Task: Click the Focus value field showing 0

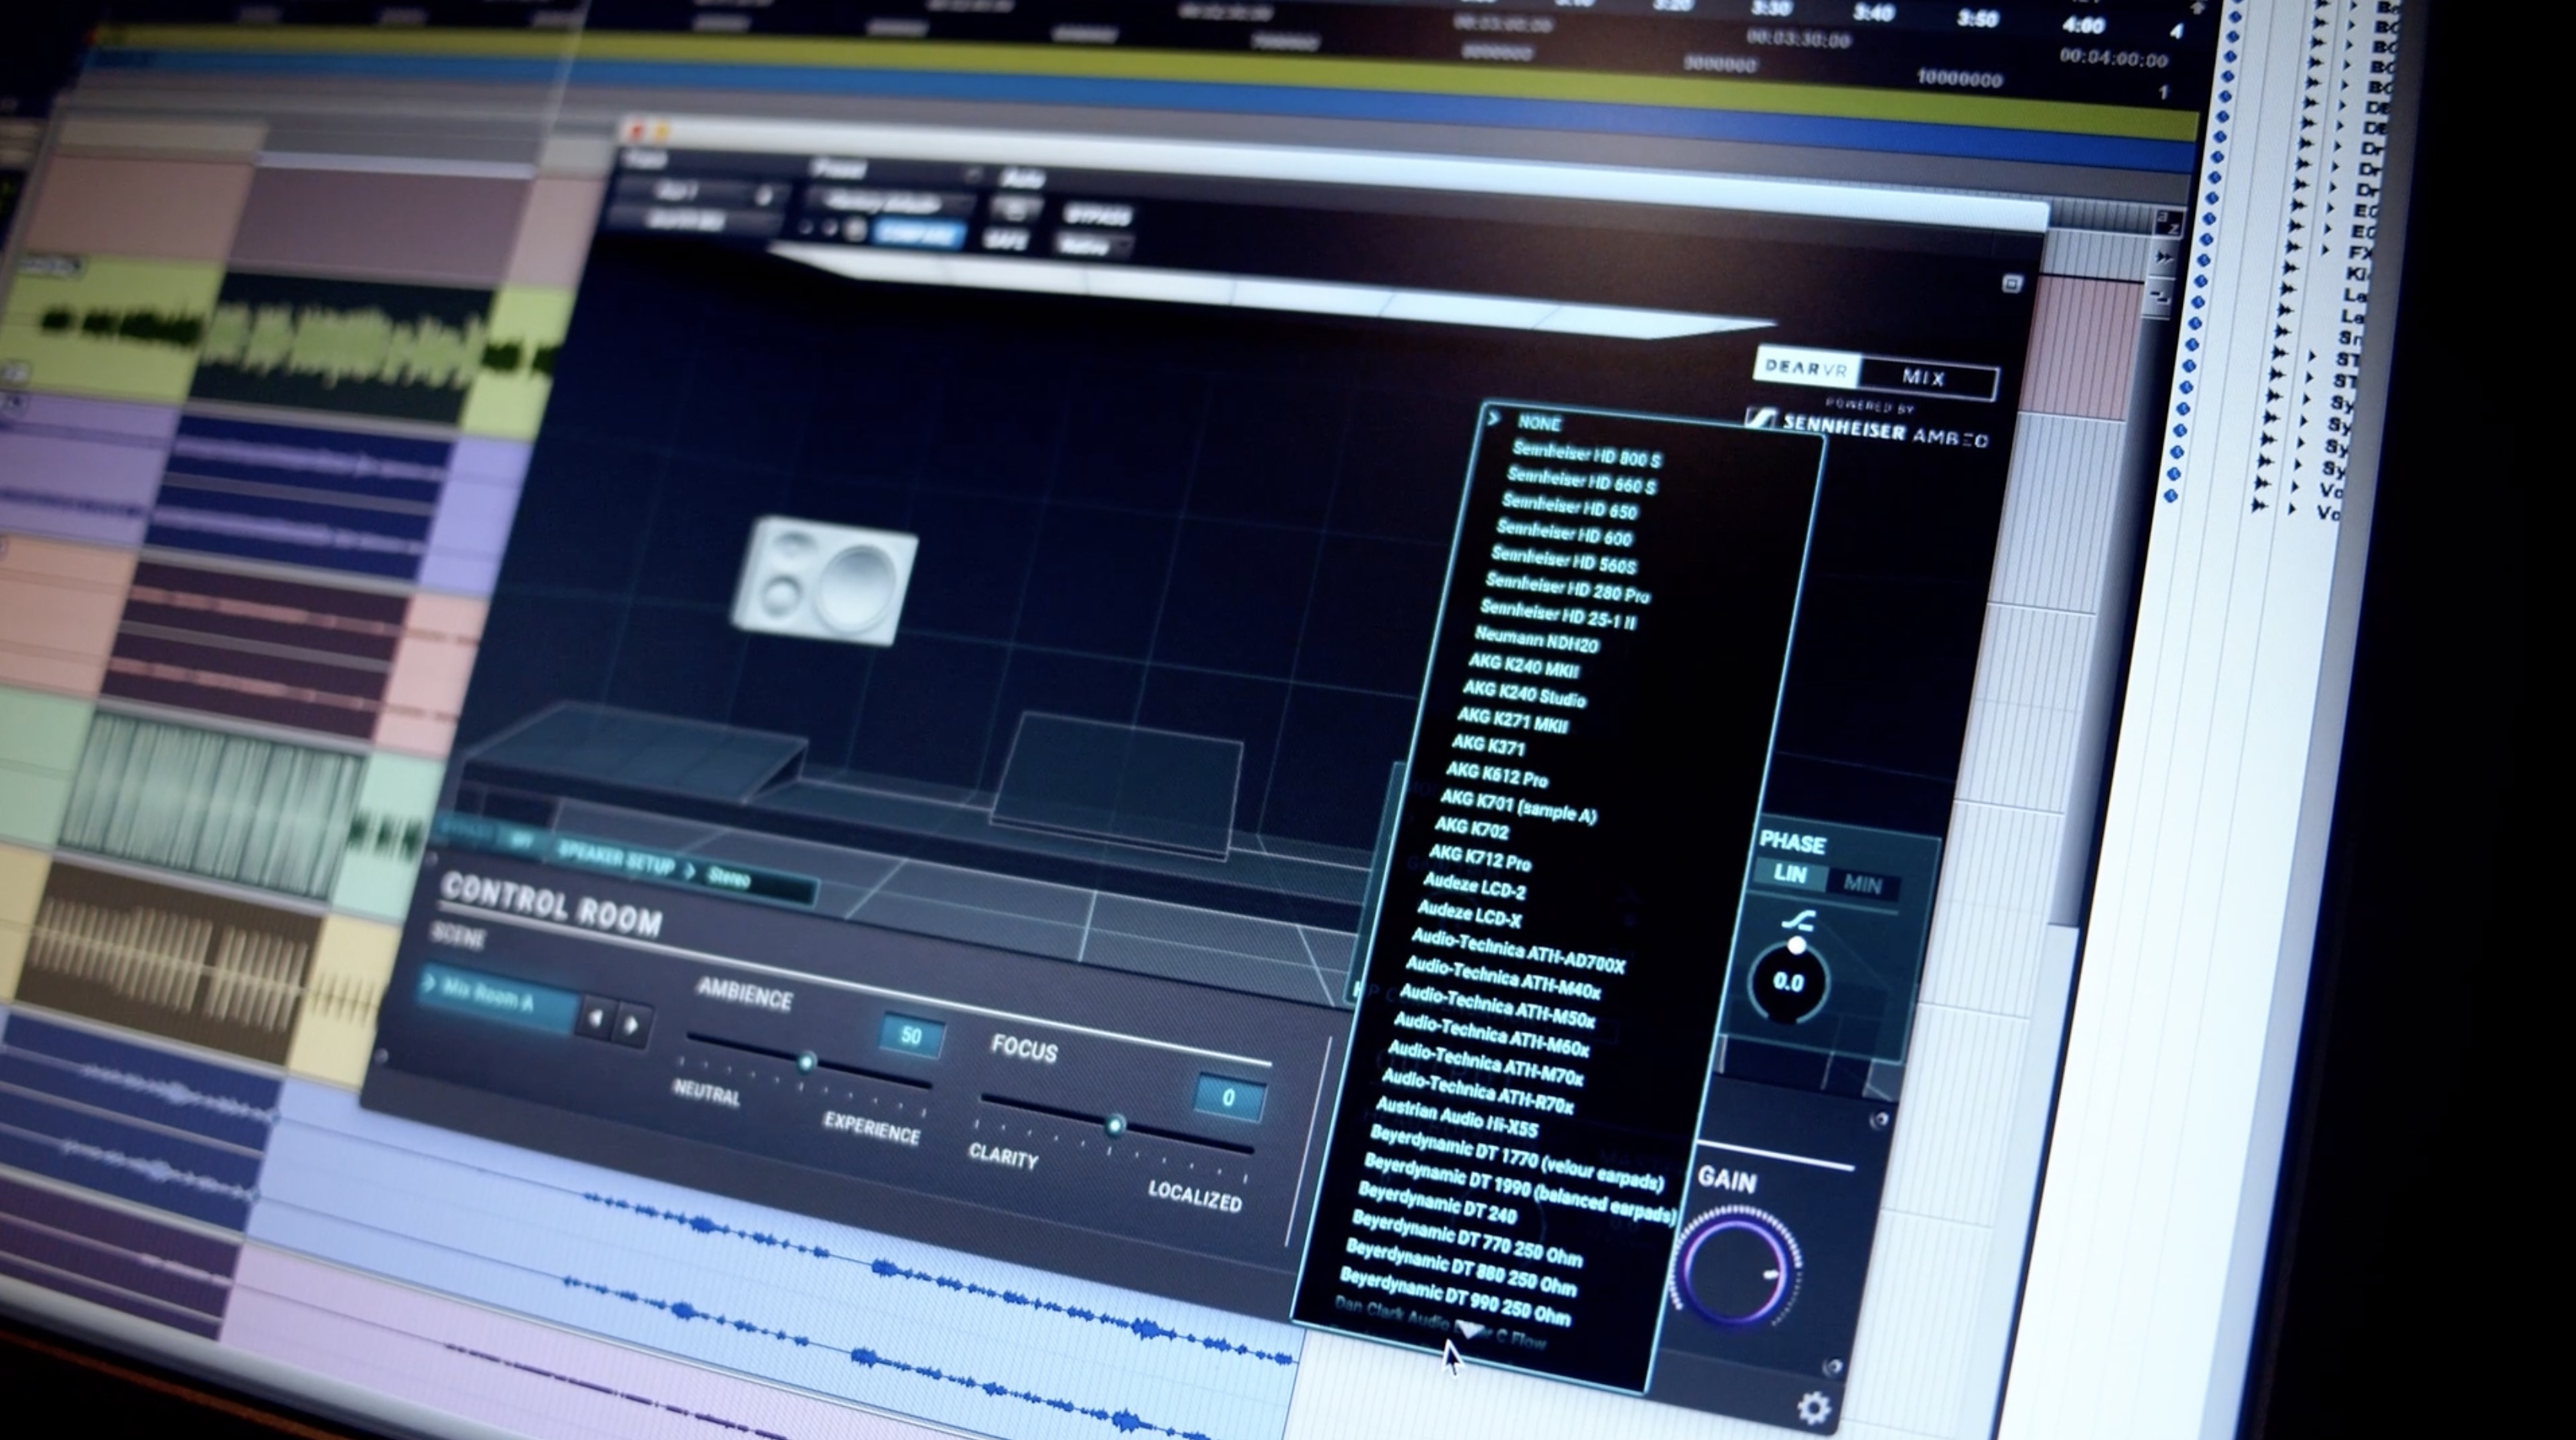Action: click(1228, 1098)
